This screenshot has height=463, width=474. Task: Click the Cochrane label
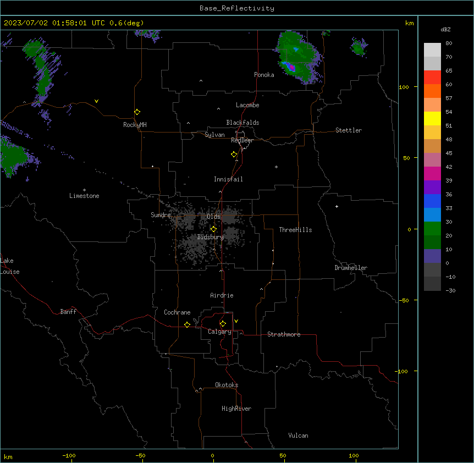click(177, 312)
